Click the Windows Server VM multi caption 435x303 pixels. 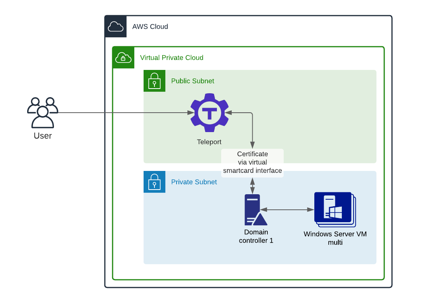point(335,238)
